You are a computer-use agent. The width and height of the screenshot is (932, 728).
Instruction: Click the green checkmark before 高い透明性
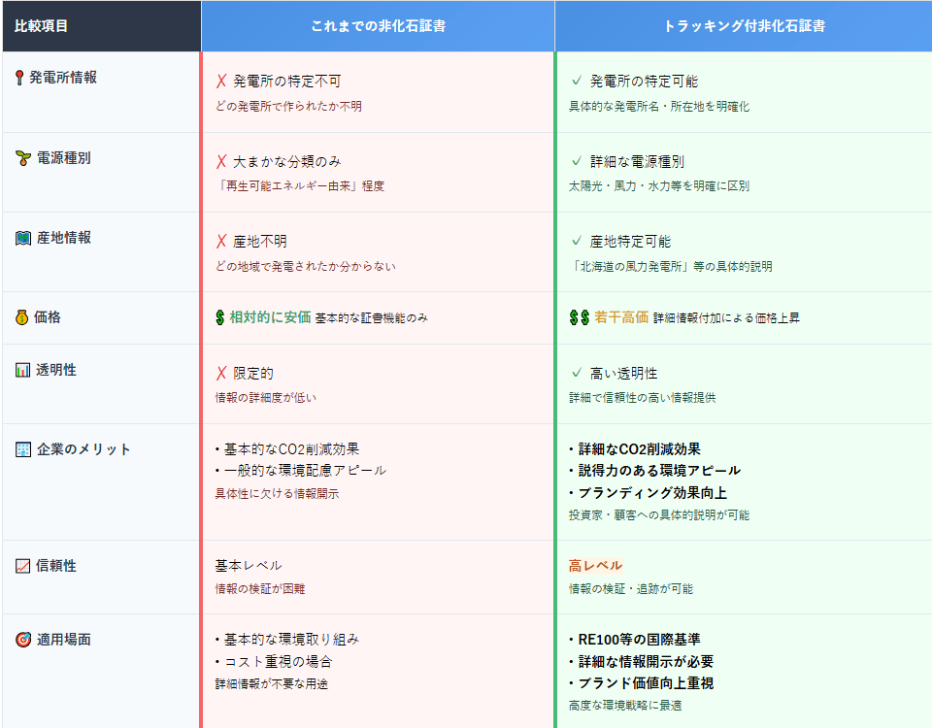coord(577,374)
